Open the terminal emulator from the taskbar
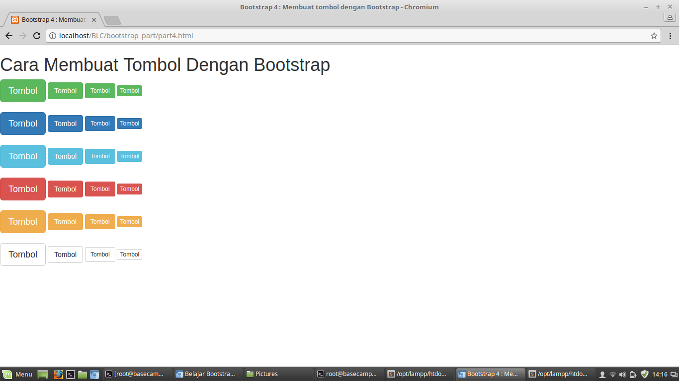 coord(70,374)
